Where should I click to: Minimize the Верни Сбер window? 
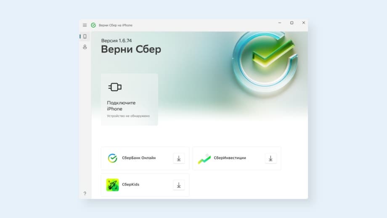coord(280,23)
